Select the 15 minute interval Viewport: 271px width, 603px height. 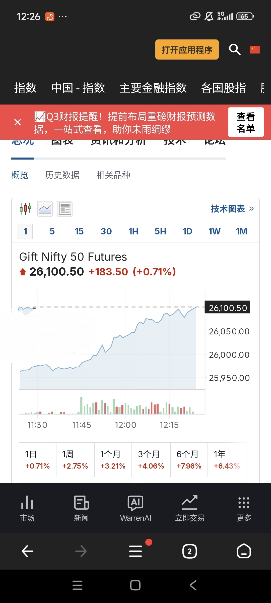tap(79, 231)
